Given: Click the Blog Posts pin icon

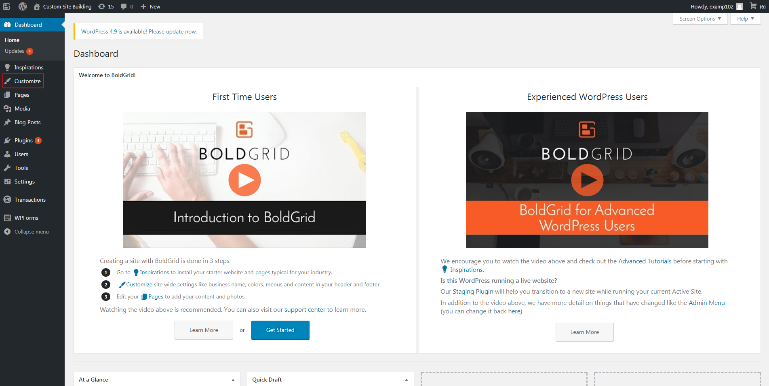Looking at the screenshot, I should tap(7, 122).
